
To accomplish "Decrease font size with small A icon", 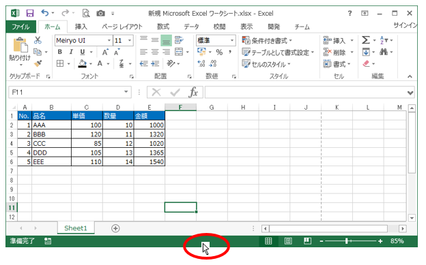I will pyautogui.click(x=117, y=52).
